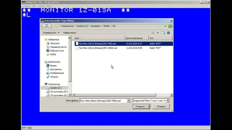The height and width of the screenshot is (130, 232).
Task: Click the Имя файла input field
Action: point(103,101)
